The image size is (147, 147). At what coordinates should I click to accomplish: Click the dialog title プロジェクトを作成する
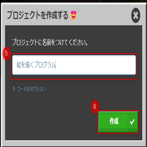(37, 15)
